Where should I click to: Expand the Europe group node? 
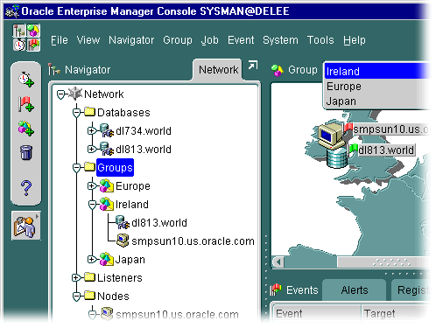(92, 186)
